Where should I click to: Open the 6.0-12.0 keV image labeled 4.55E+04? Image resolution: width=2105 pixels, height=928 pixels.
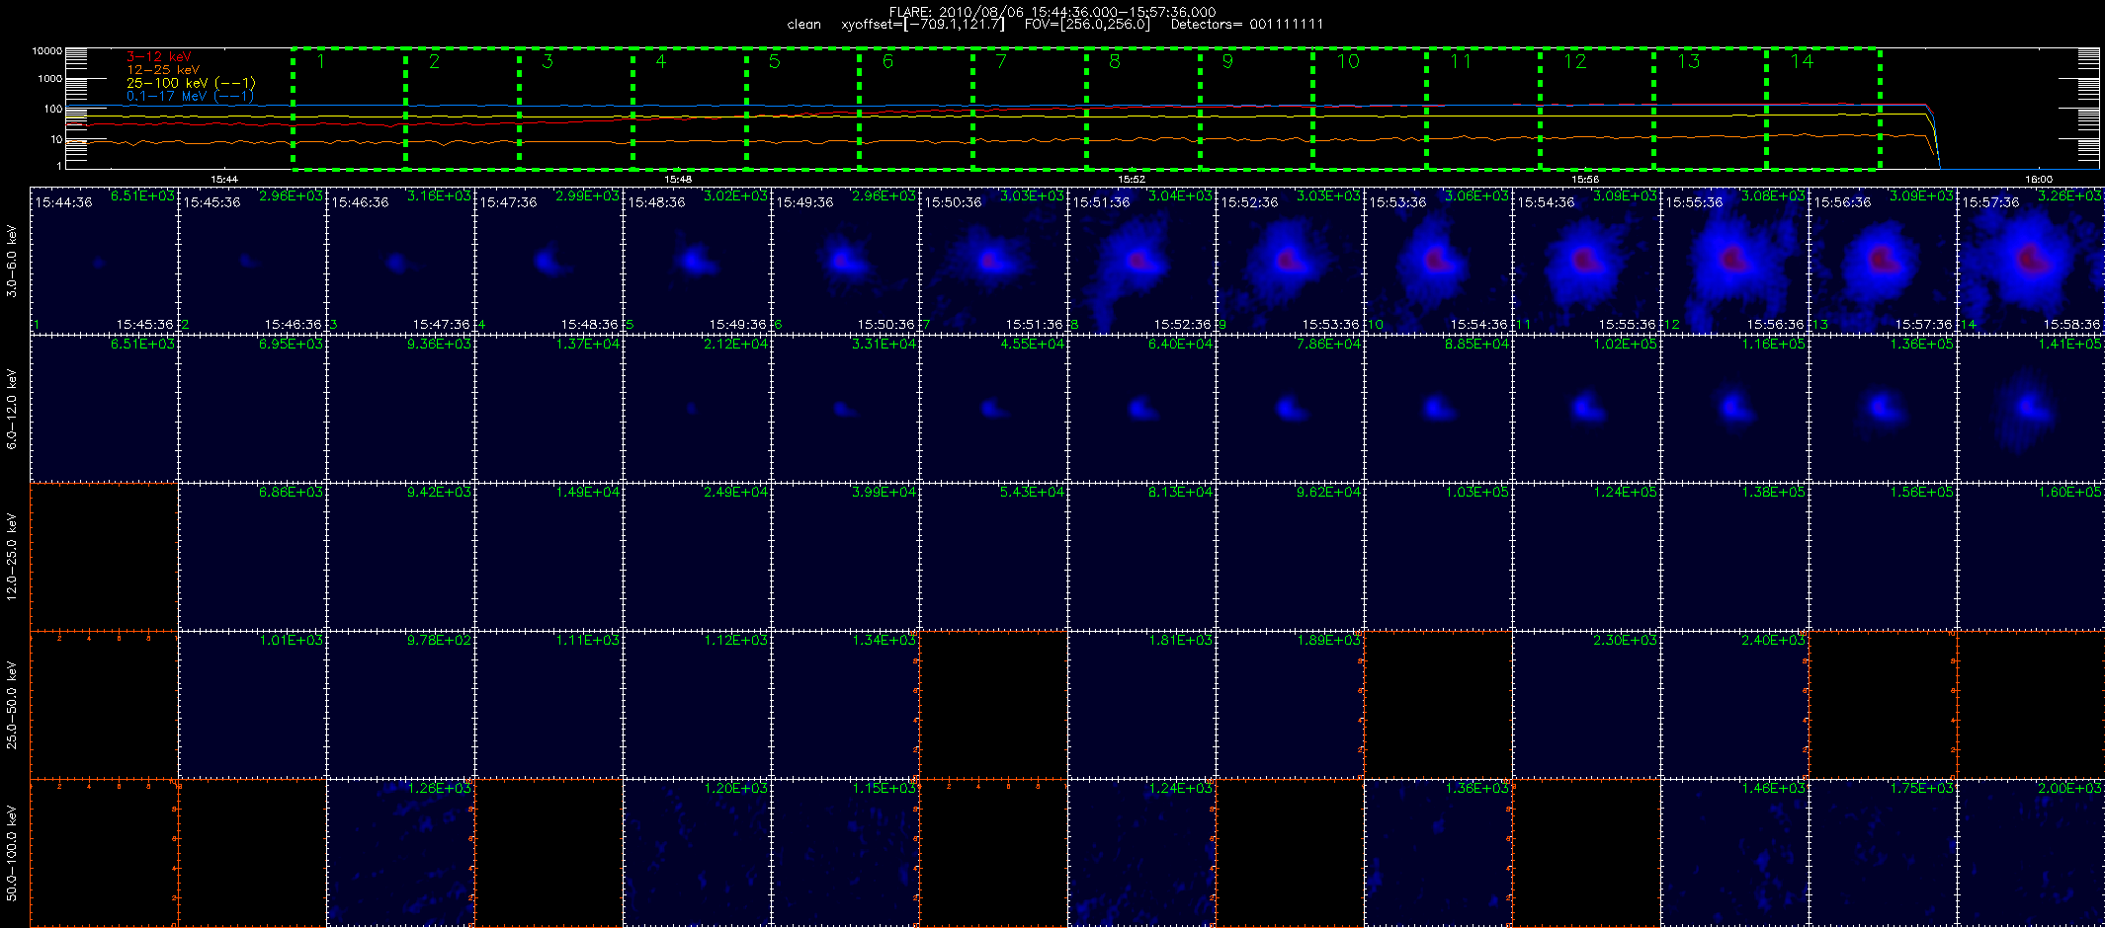click(993, 409)
